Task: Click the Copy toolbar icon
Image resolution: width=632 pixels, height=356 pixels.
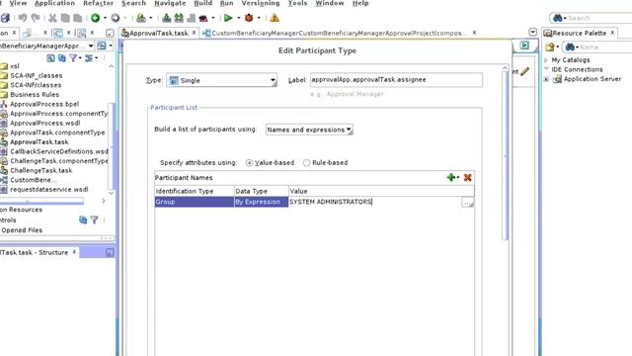Action: pyautogui.click(x=65, y=18)
